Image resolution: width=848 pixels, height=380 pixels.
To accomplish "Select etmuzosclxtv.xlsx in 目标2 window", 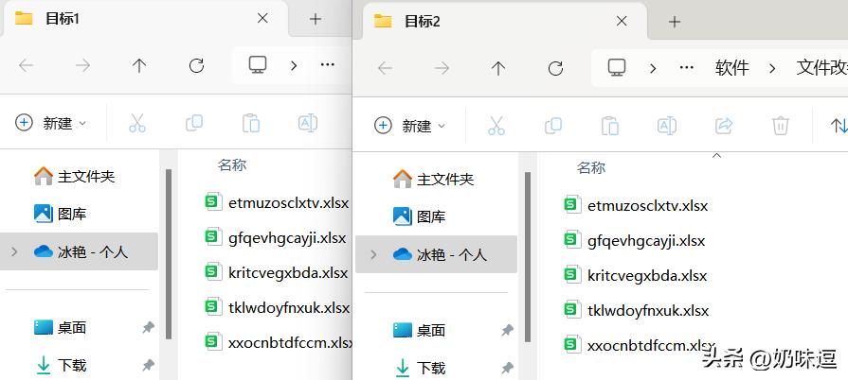I will tap(636, 206).
